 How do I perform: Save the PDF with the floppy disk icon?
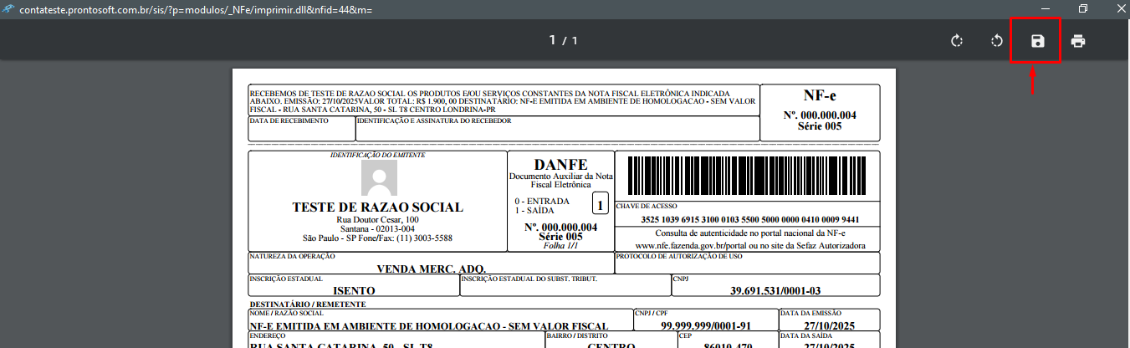(1037, 41)
